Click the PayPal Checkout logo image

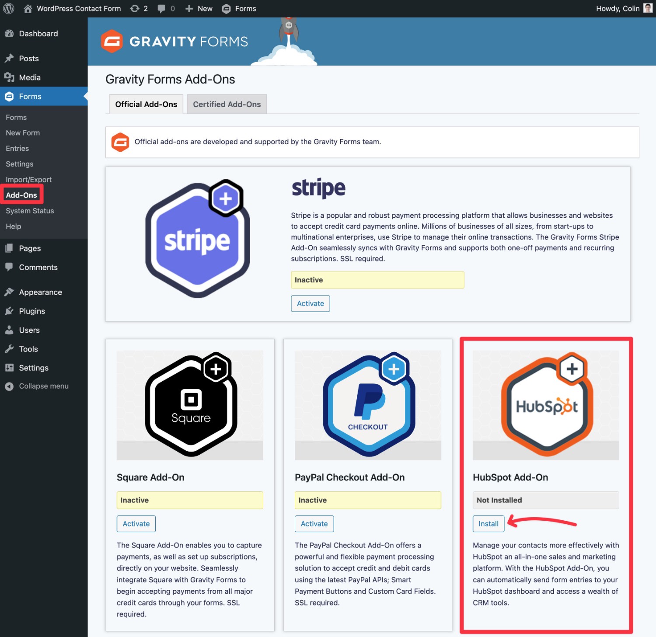coord(368,405)
